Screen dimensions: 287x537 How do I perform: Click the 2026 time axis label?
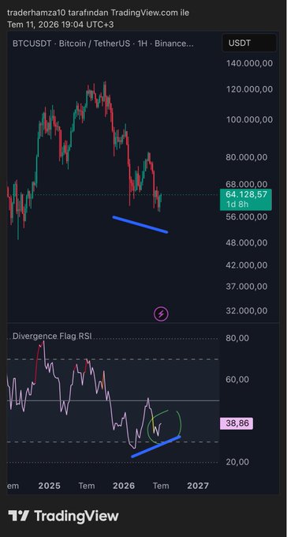(124, 486)
